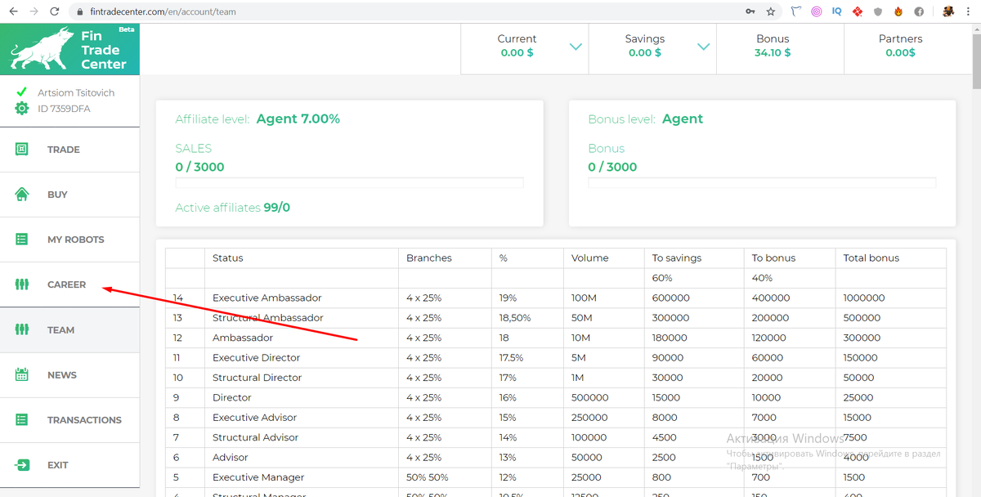Image resolution: width=981 pixels, height=497 pixels.
Task: Click the "Executive Director" status cell
Action: pyautogui.click(x=302, y=357)
